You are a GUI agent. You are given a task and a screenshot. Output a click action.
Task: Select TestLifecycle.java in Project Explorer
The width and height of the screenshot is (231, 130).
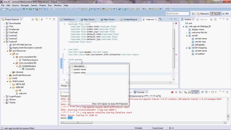pos(30,60)
